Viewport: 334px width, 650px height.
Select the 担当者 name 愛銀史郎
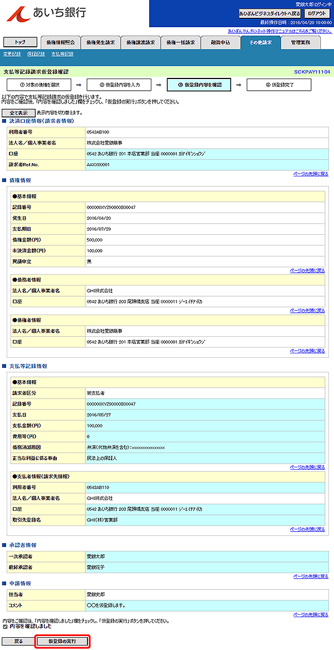pos(95,594)
